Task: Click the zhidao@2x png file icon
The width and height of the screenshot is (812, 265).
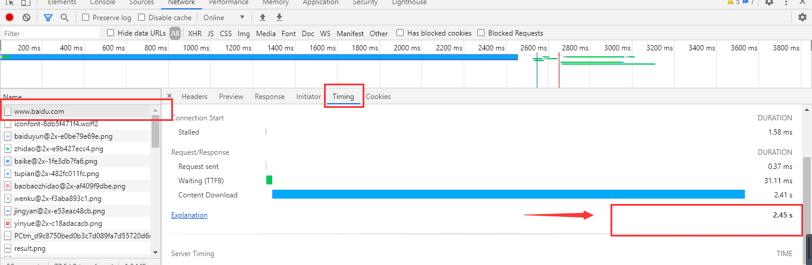Action: point(8,149)
